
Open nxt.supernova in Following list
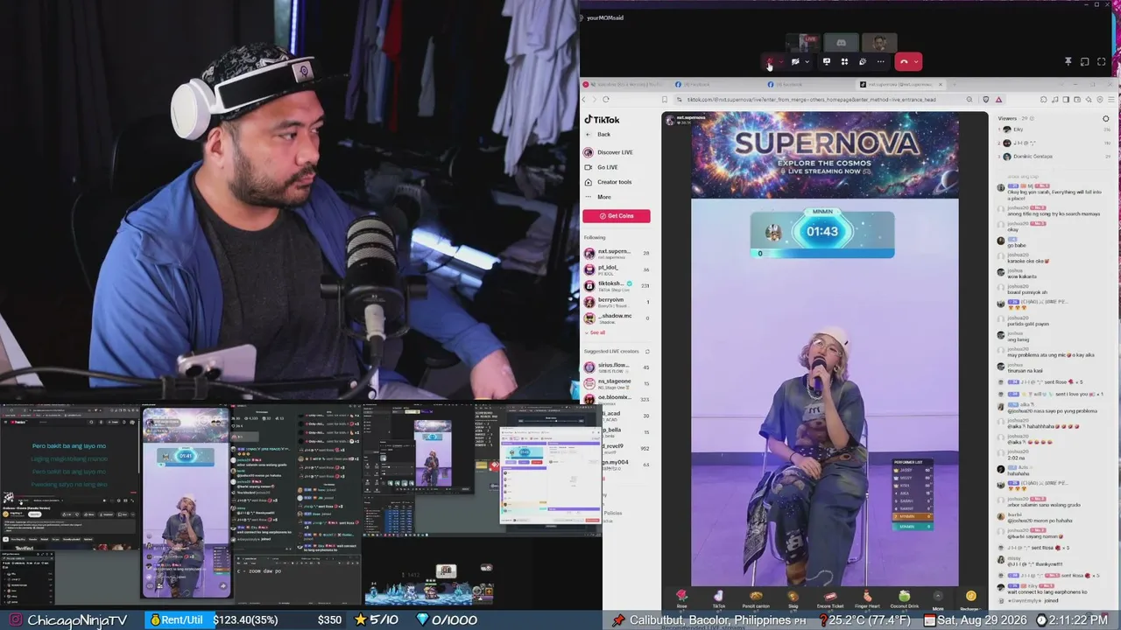click(x=617, y=254)
